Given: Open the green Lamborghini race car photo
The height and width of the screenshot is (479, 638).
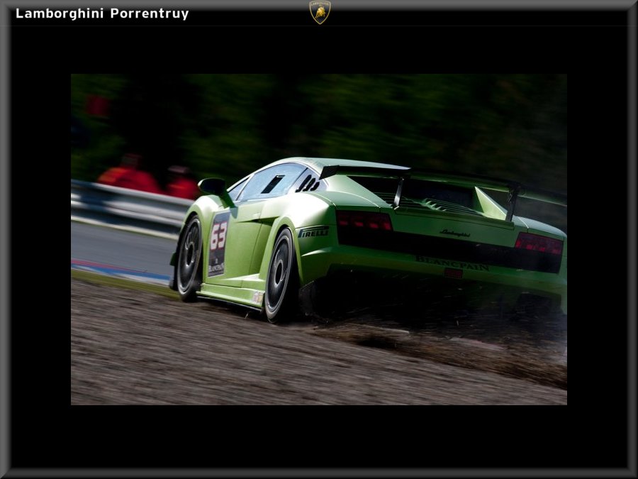Looking at the screenshot, I should (318, 240).
